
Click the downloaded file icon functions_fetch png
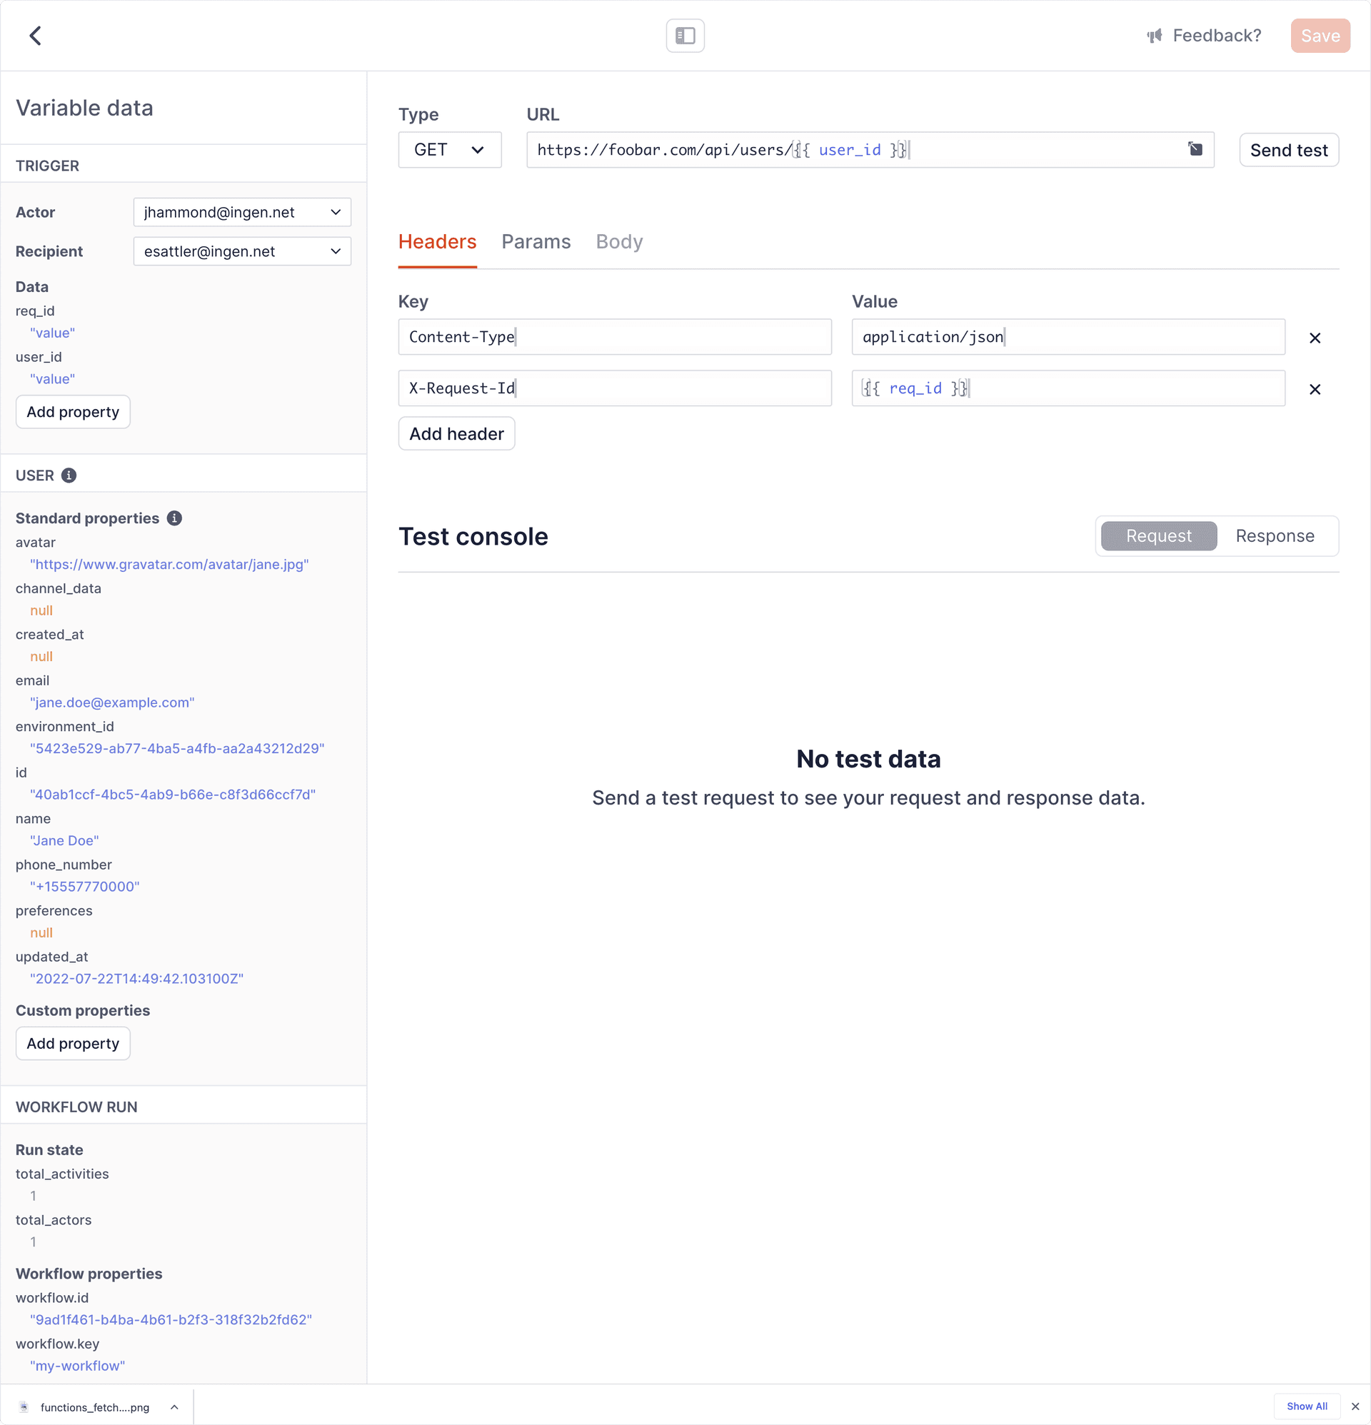point(24,1407)
